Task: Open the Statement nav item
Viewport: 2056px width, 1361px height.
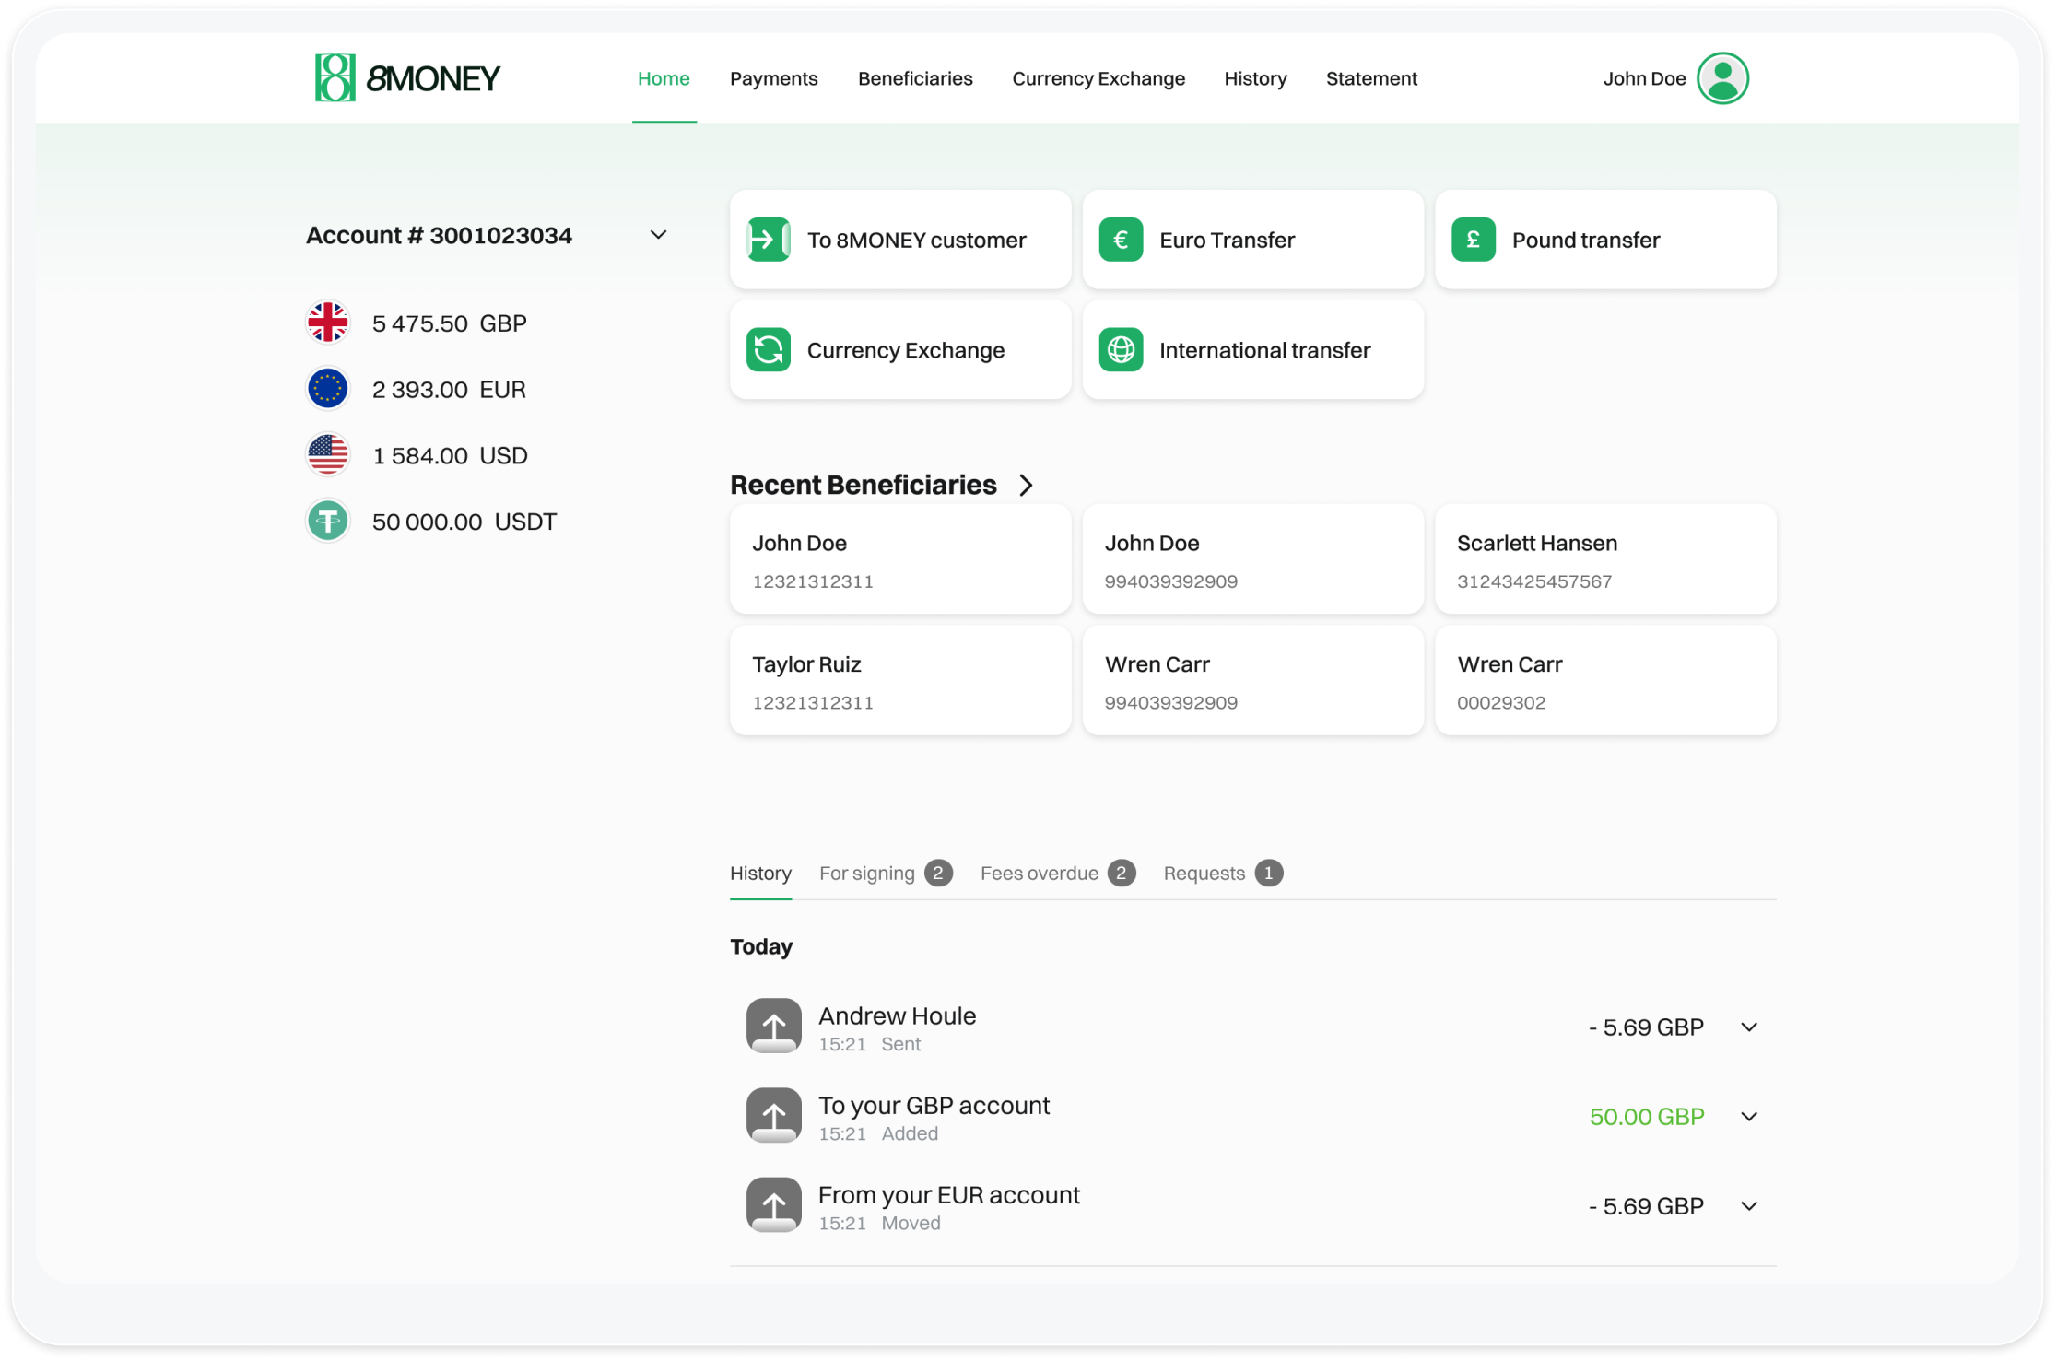Action: [x=1371, y=78]
